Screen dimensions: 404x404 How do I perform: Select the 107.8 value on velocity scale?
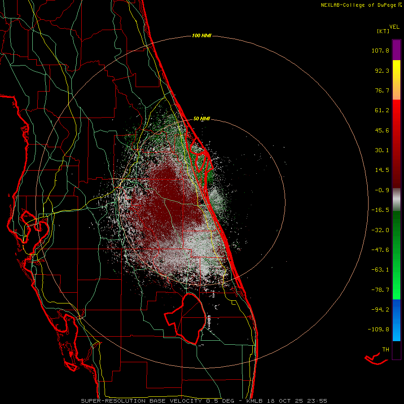tap(380, 50)
